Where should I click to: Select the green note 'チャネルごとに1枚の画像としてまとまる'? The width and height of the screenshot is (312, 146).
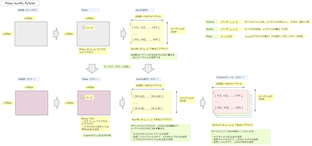[241, 137]
